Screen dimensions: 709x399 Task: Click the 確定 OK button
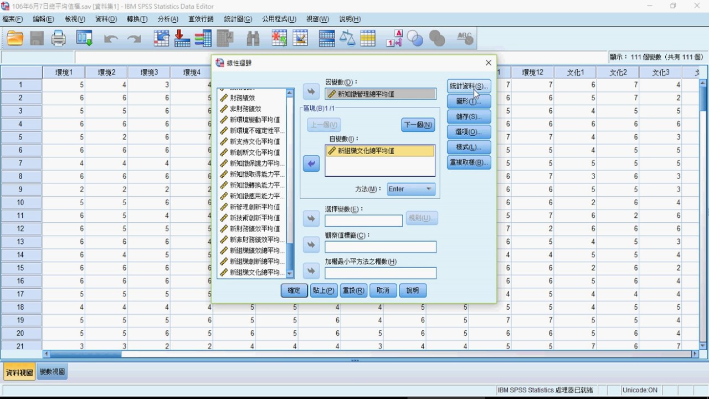[x=294, y=290]
